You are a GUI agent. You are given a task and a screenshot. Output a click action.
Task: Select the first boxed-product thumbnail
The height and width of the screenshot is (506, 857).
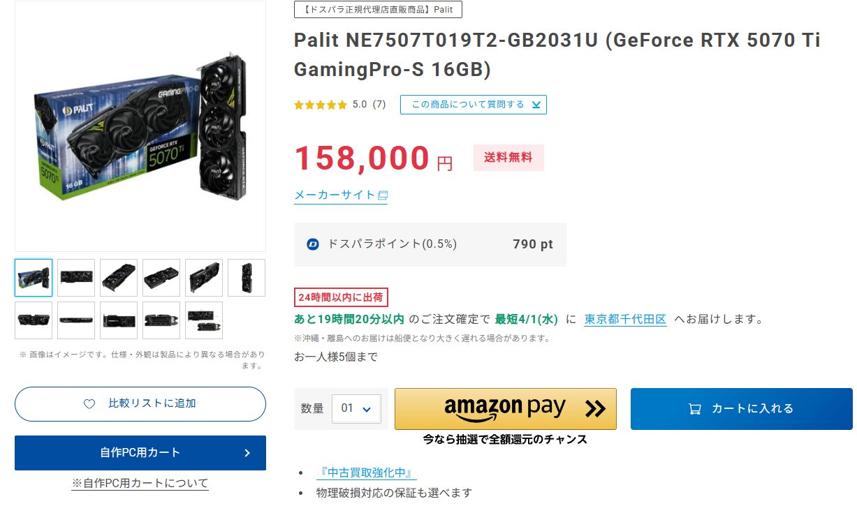34,278
